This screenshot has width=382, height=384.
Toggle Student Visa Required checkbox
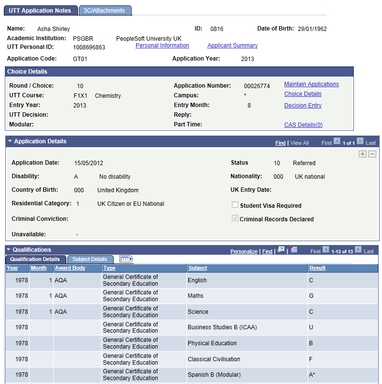coord(235,205)
